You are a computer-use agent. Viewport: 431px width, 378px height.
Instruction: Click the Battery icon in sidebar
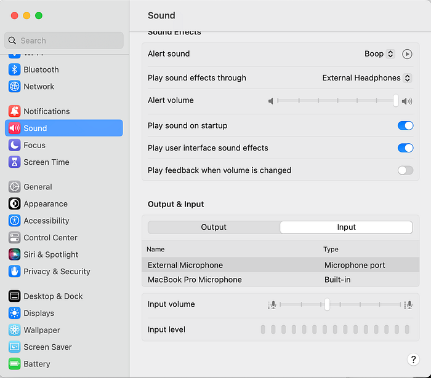coord(14,364)
